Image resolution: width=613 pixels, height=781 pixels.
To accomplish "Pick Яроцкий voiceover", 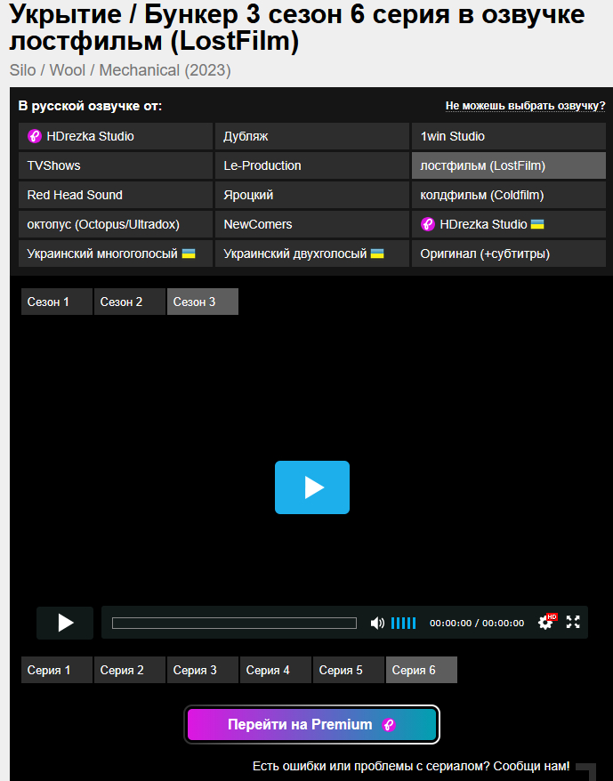I will 312,195.
